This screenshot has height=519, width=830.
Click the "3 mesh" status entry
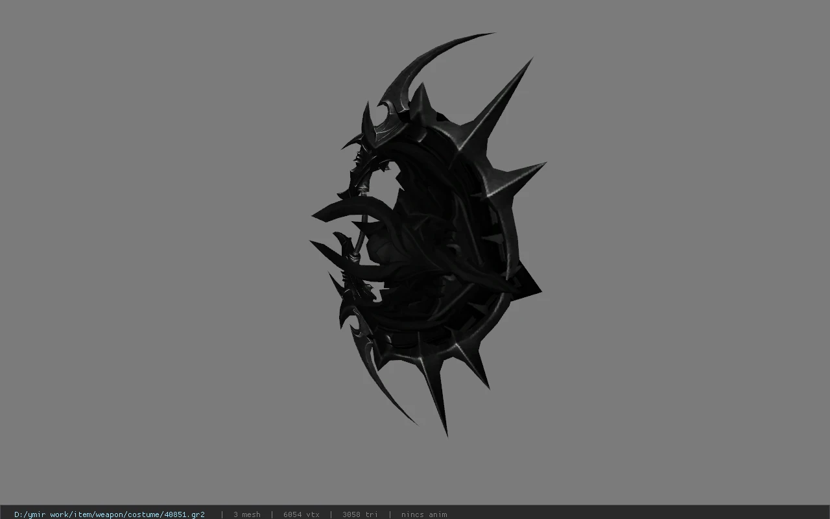(247, 514)
